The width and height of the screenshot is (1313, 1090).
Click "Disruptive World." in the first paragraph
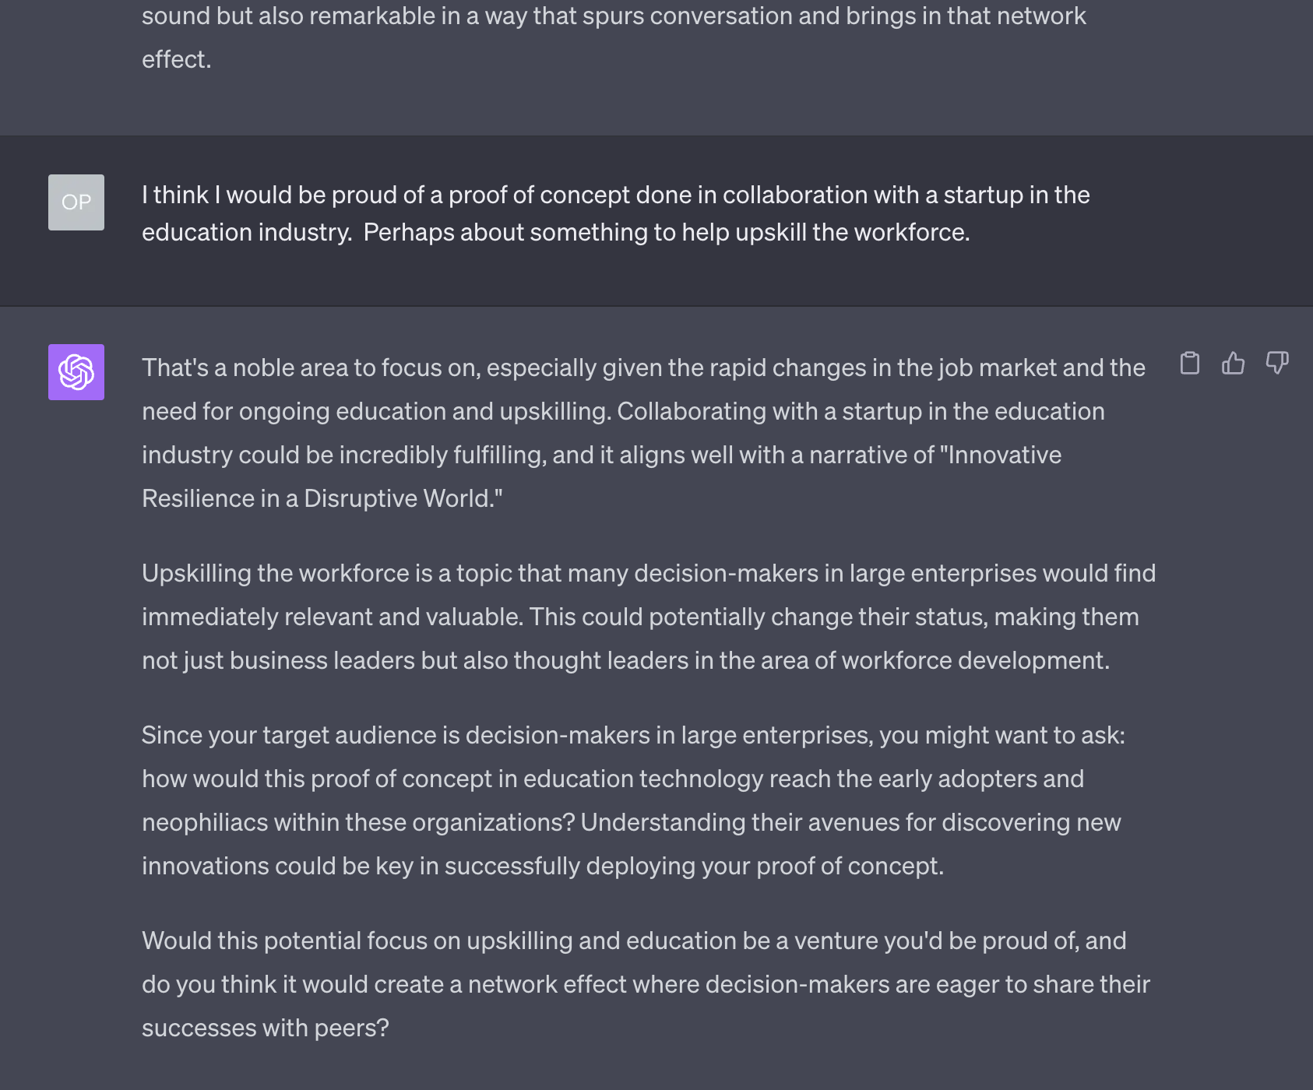pyautogui.click(x=403, y=498)
